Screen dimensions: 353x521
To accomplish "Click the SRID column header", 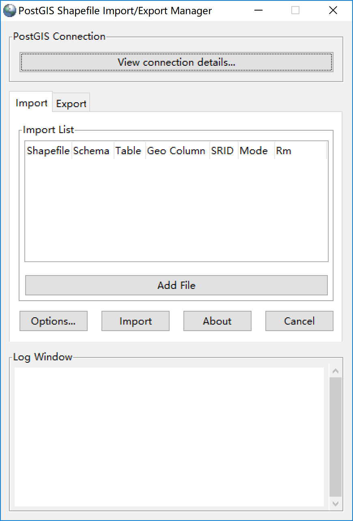I will (222, 151).
